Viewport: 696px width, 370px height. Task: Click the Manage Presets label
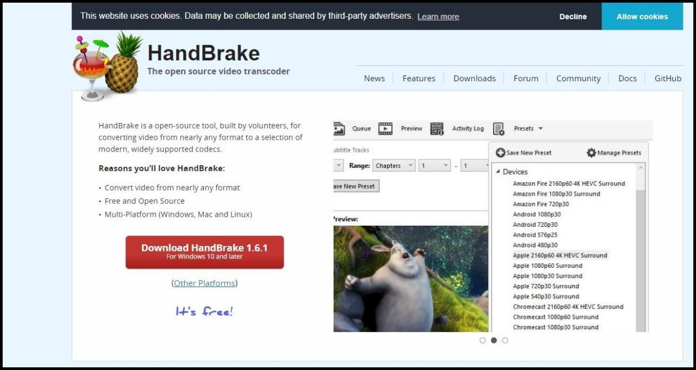(619, 153)
